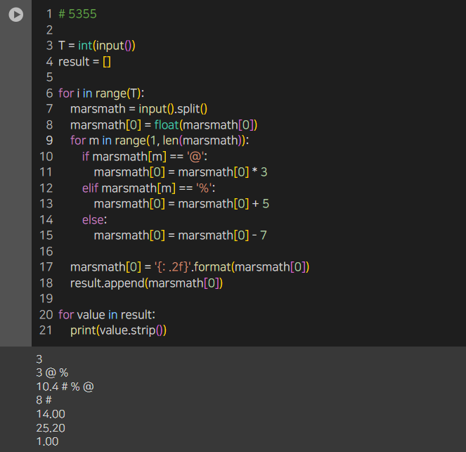The height and width of the screenshot is (452, 466).
Task: Click the input line '10.4 # % @' in output
Action: tap(65, 387)
